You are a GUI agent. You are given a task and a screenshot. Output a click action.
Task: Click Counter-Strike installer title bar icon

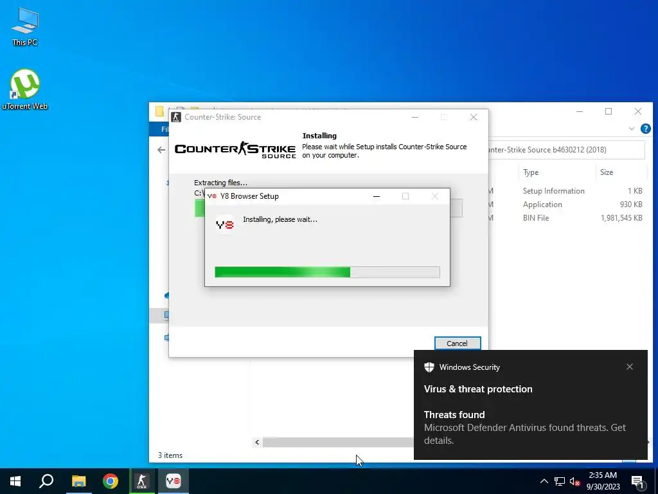[x=176, y=117]
